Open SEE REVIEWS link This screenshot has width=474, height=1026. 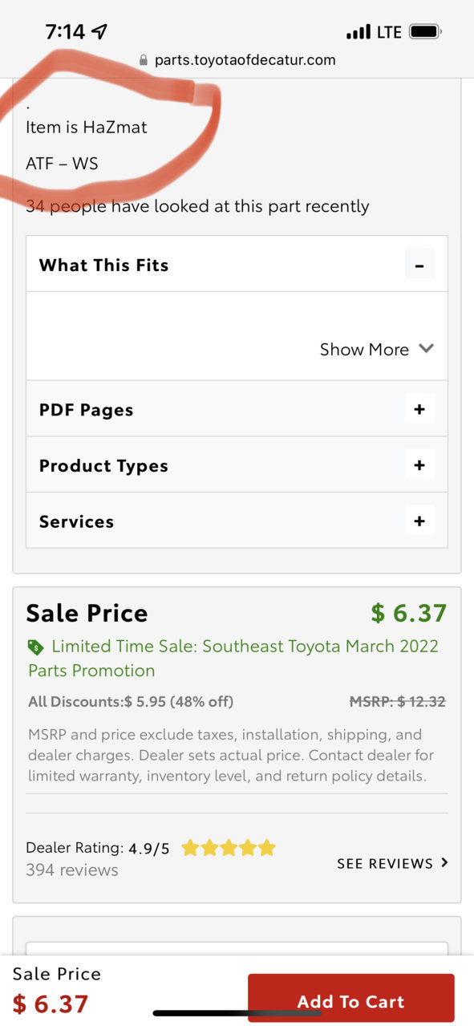pos(392,863)
